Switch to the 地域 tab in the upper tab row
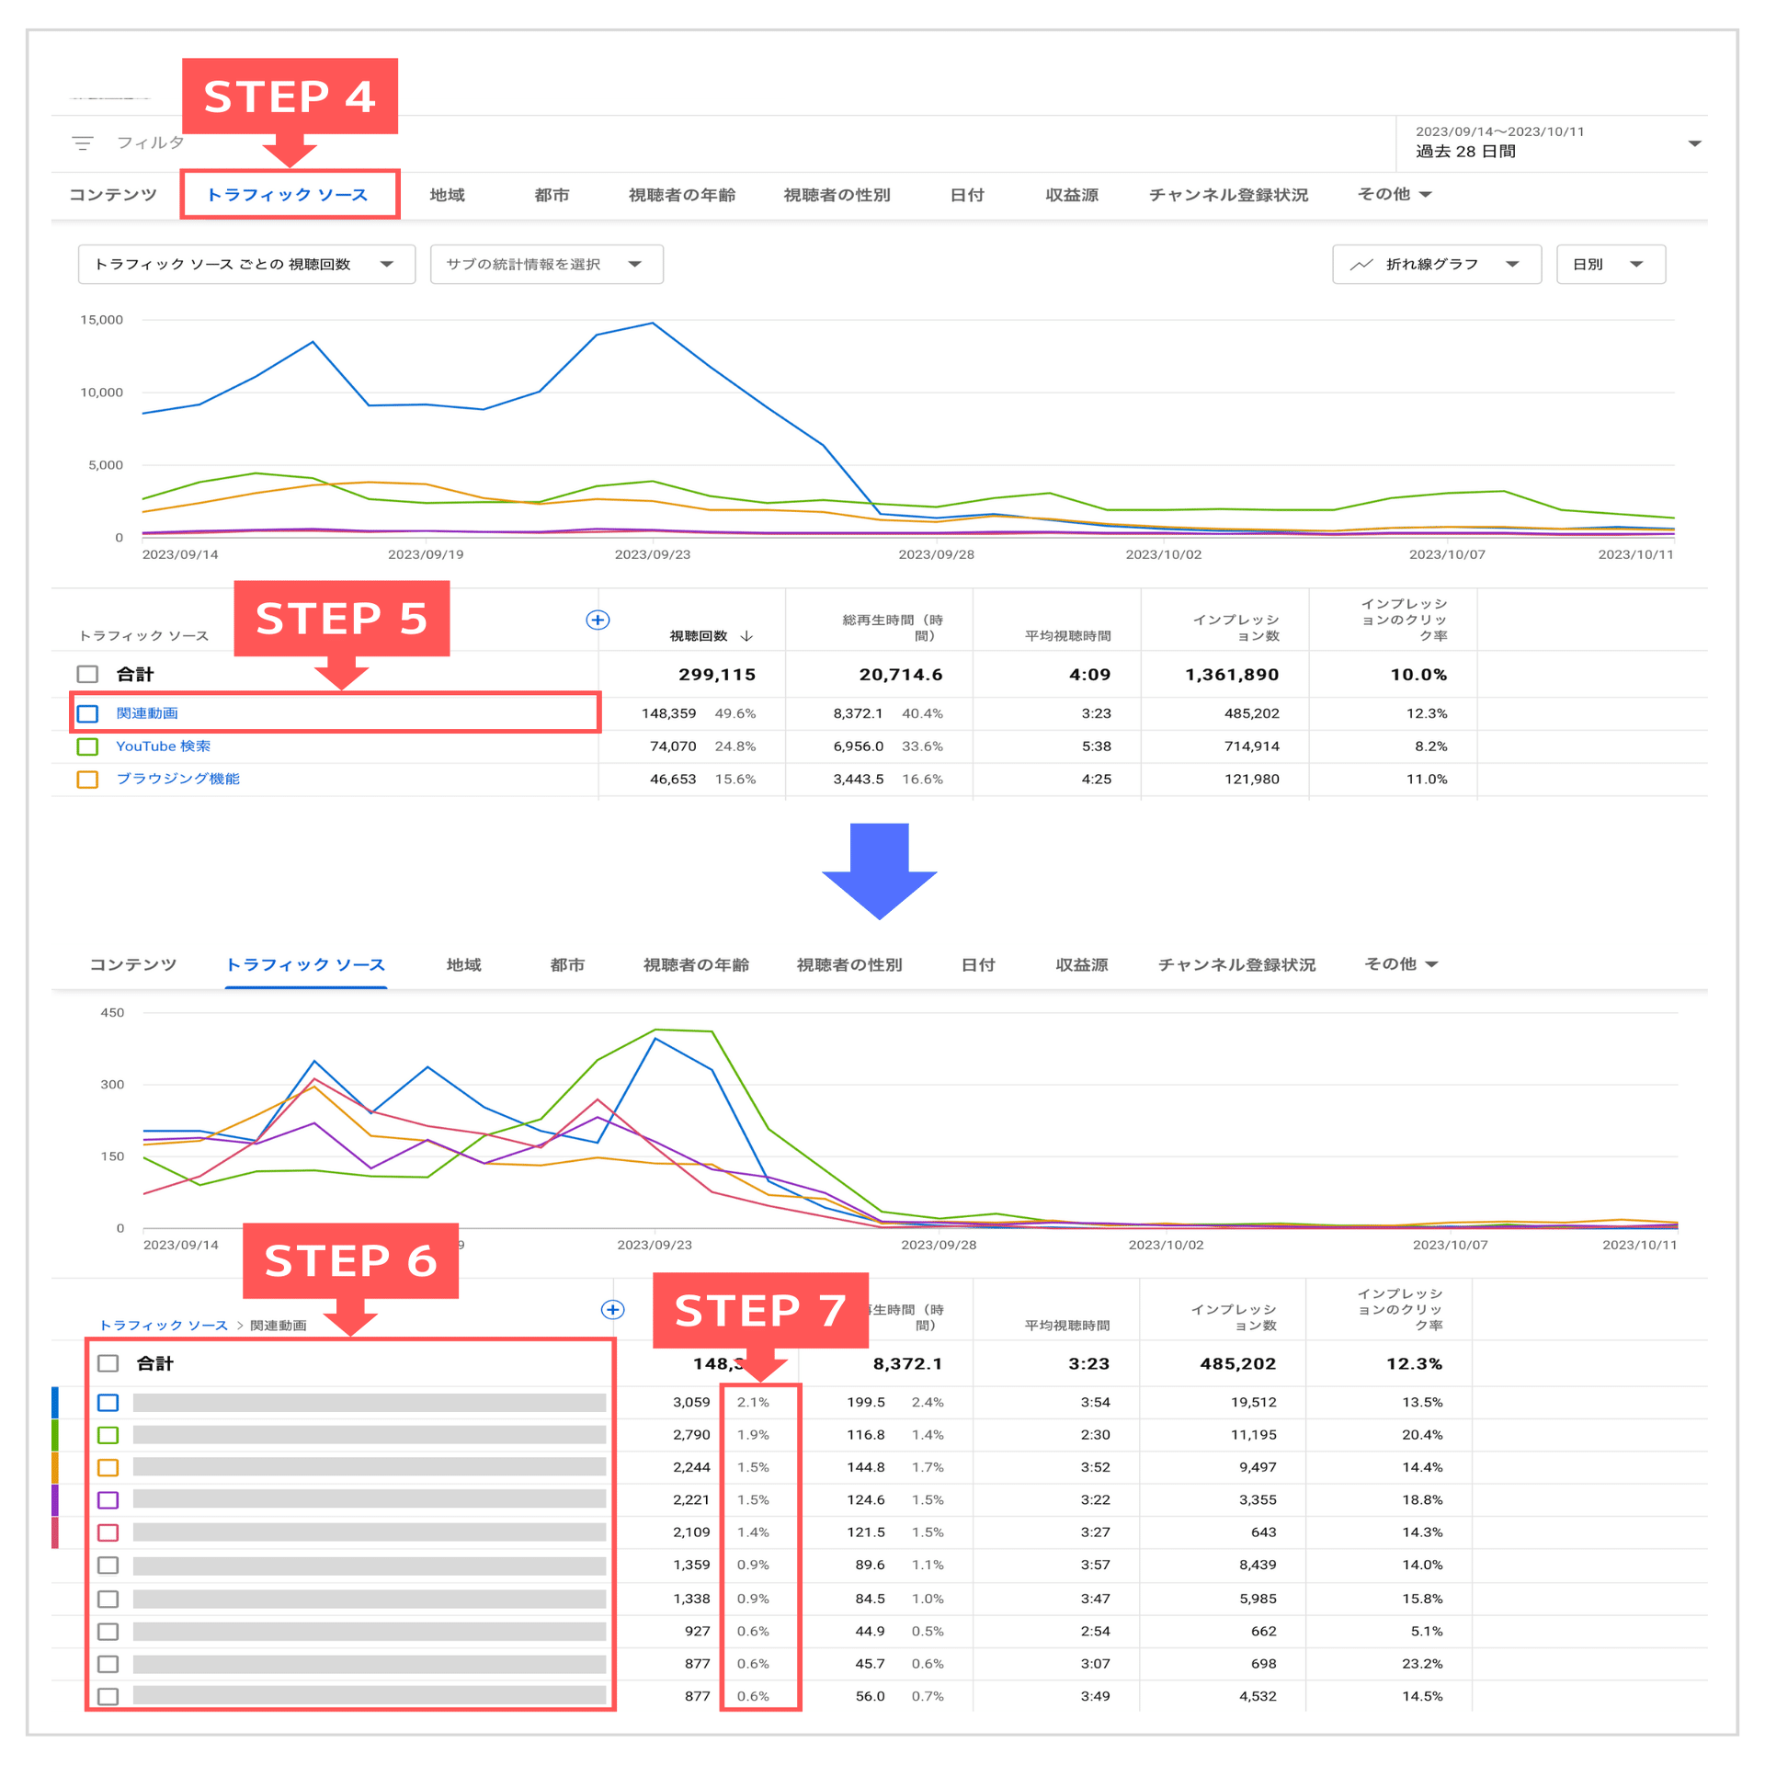Image resolution: width=1765 pixels, height=1765 pixels. click(447, 195)
